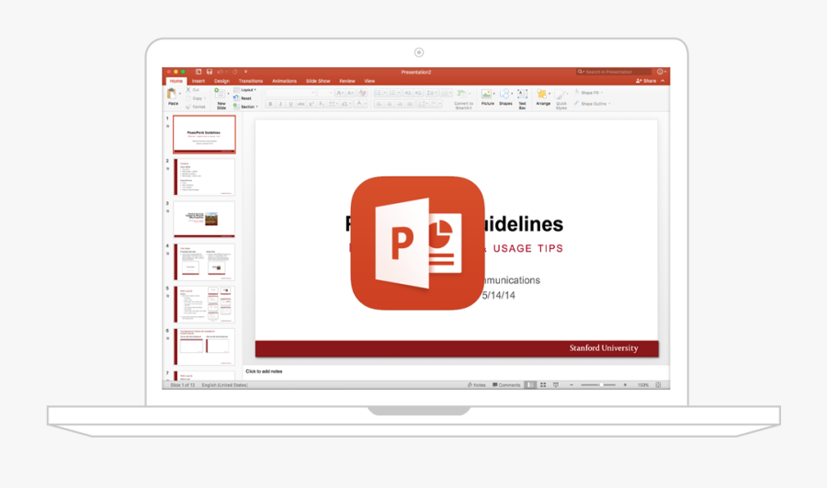The image size is (827, 488).
Task: Open the Animations ribbon tab
Action: pos(284,81)
